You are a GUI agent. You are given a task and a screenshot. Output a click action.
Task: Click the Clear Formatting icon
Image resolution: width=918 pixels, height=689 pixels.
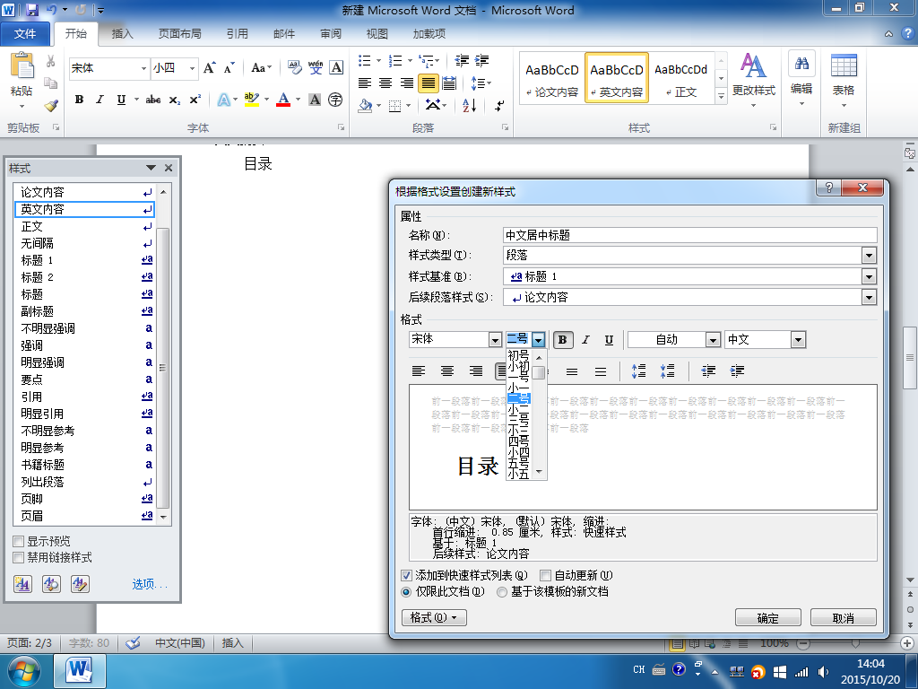294,68
